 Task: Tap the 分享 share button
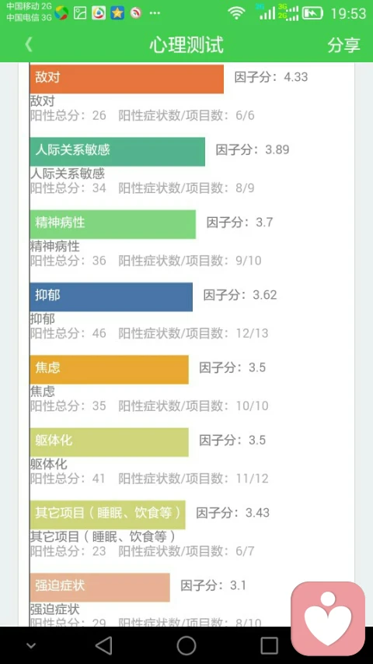pyautogui.click(x=343, y=45)
